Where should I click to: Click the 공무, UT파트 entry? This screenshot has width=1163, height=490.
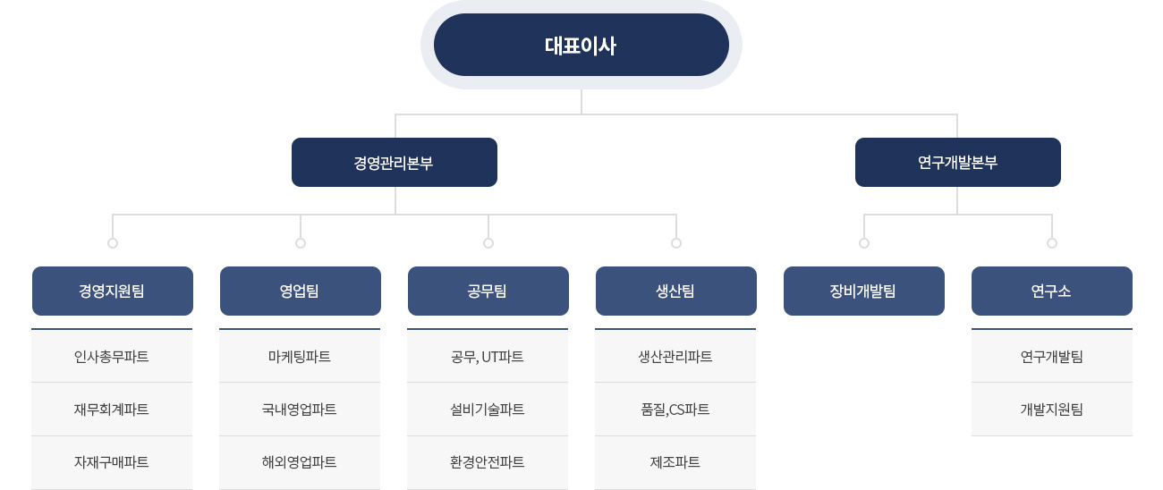click(488, 356)
